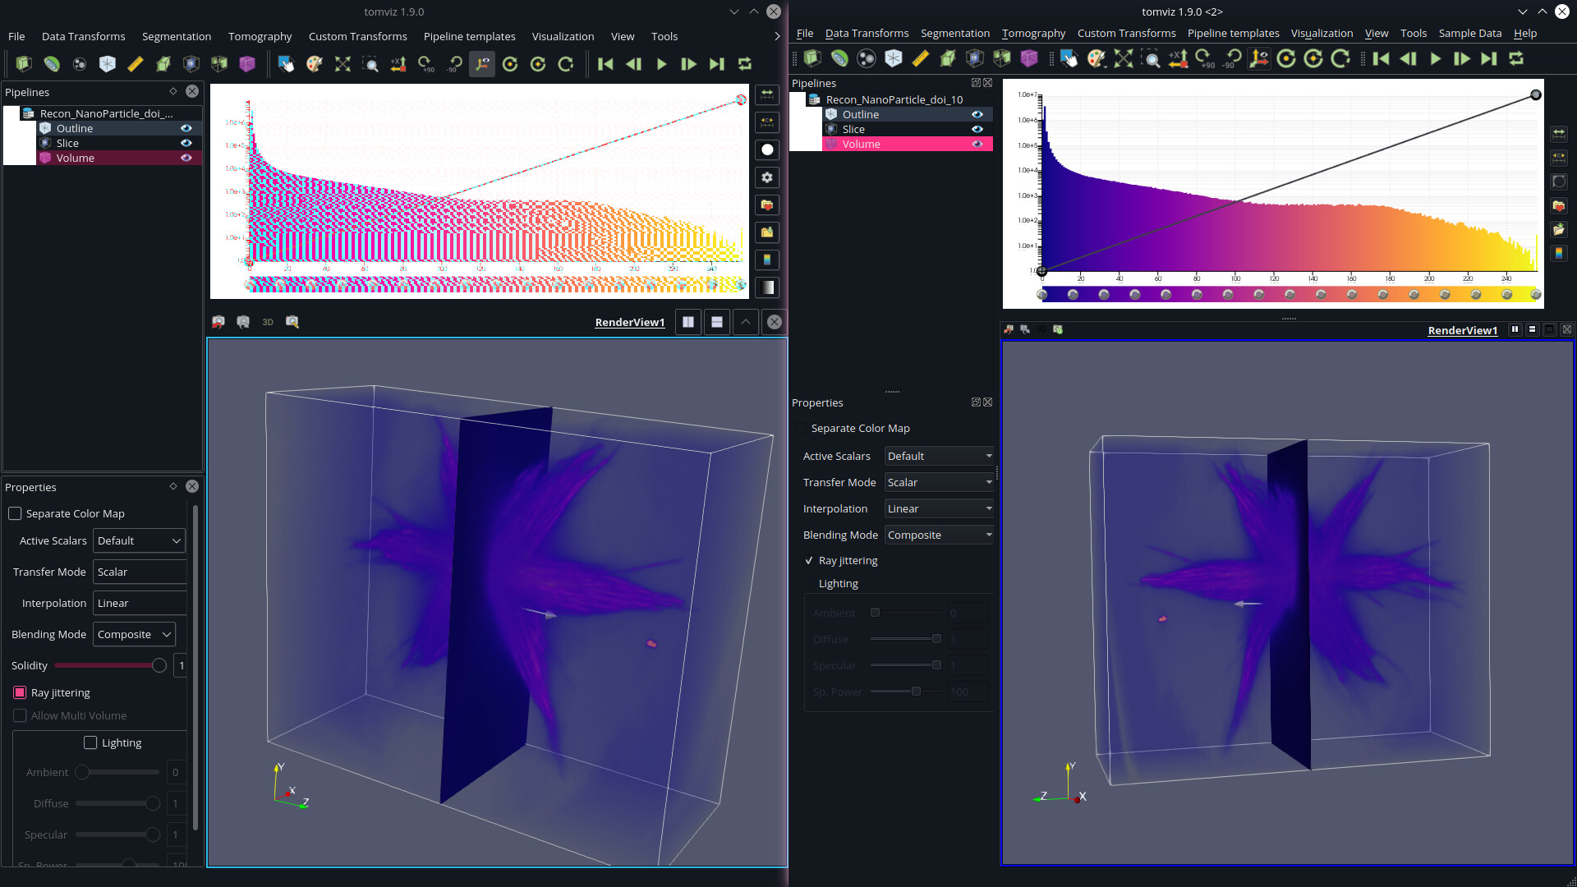Select Volume row in right Pipelines
This screenshot has width=1577, height=887.
click(908, 144)
